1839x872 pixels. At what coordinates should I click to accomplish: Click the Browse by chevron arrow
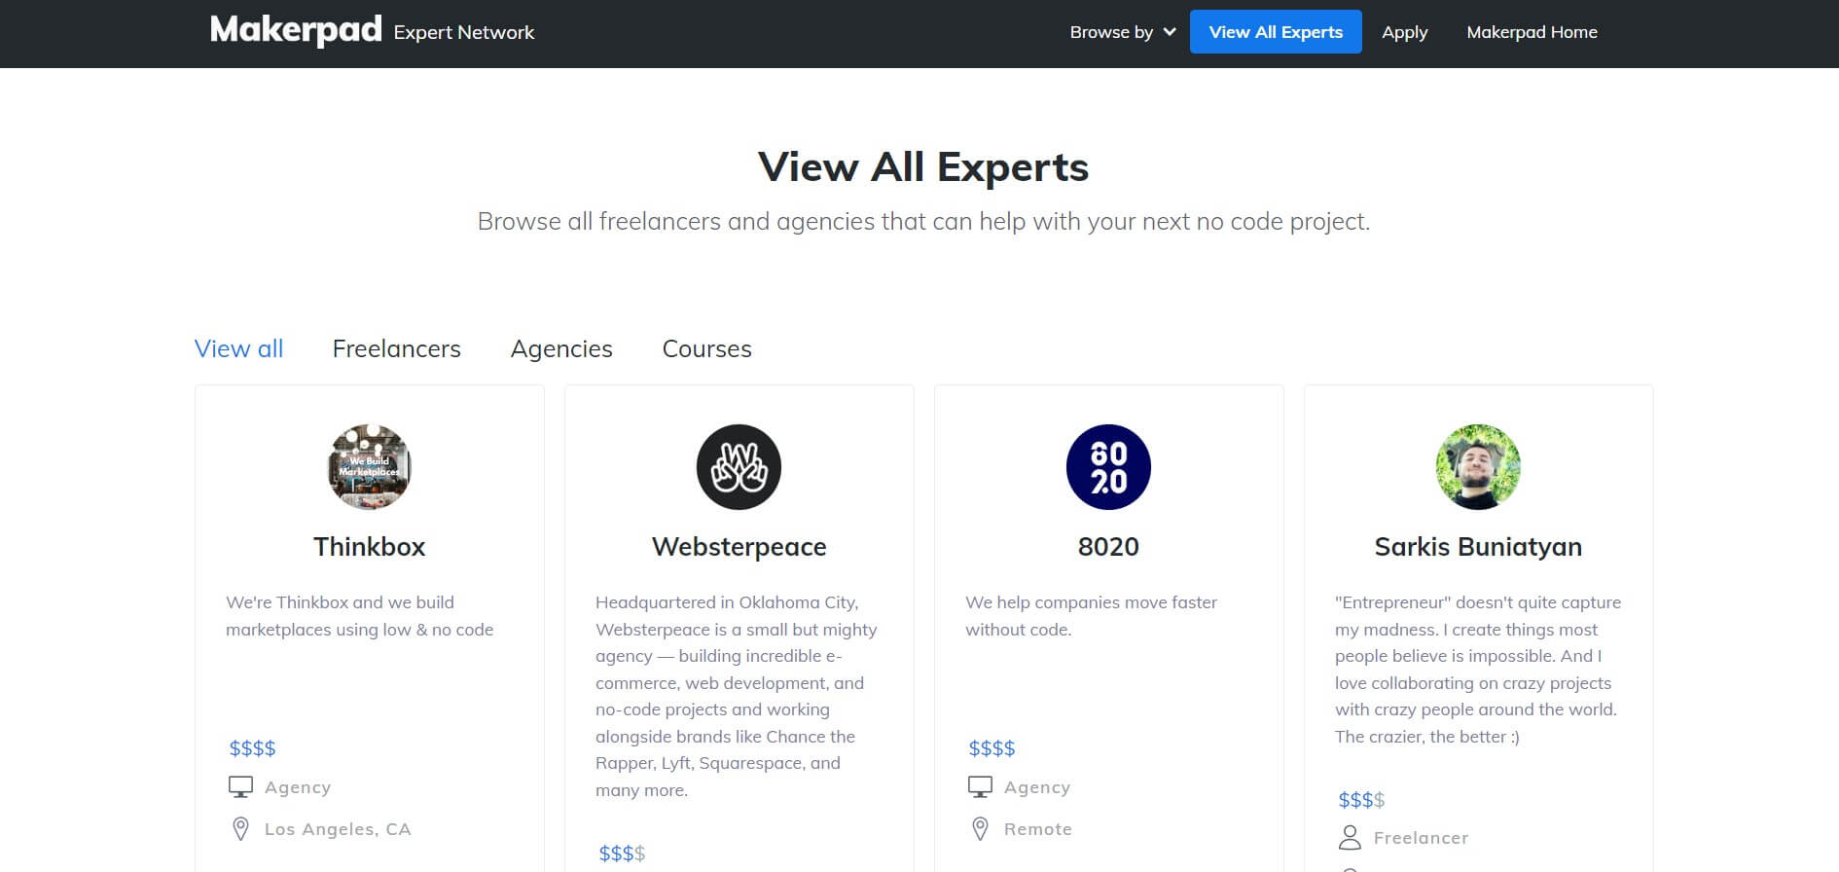tap(1170, 32)
